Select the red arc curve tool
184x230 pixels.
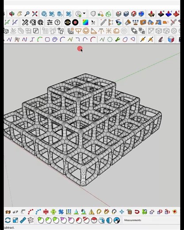coord(93,39)
